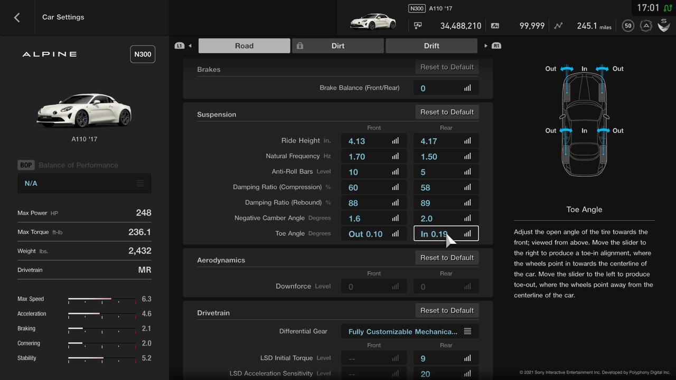Viewport: 676px width, 380px height.
Task: Change front Anti-Roll Bars level 10
Action: 374,172
